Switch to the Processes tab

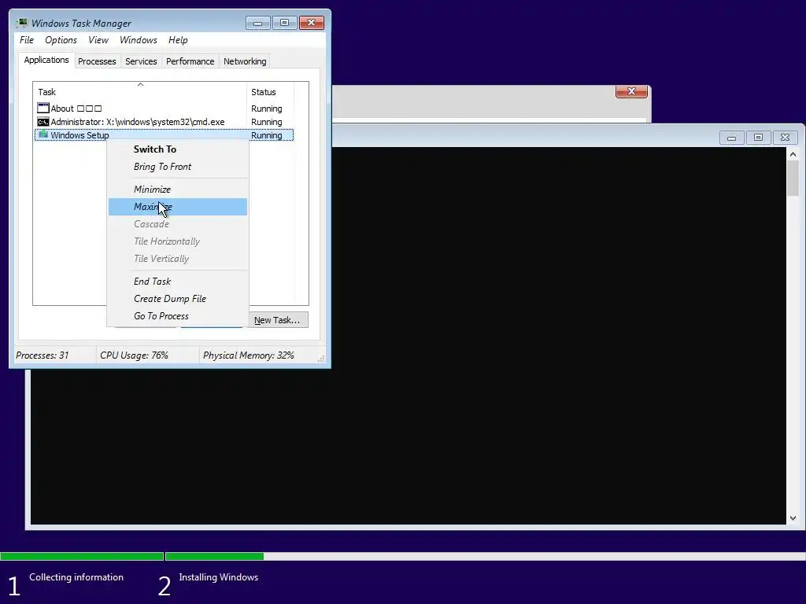click(x=97, y=61)
